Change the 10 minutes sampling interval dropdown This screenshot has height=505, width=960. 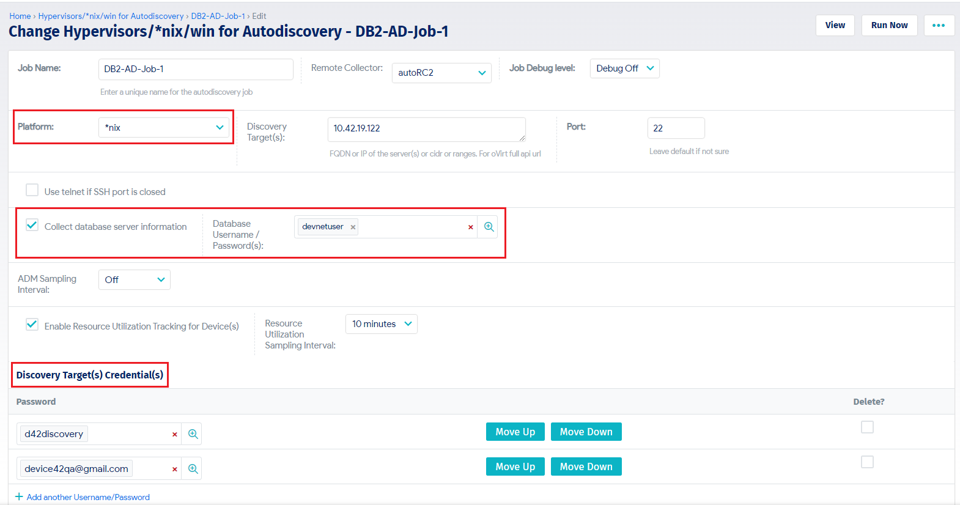tap(382, 324)
